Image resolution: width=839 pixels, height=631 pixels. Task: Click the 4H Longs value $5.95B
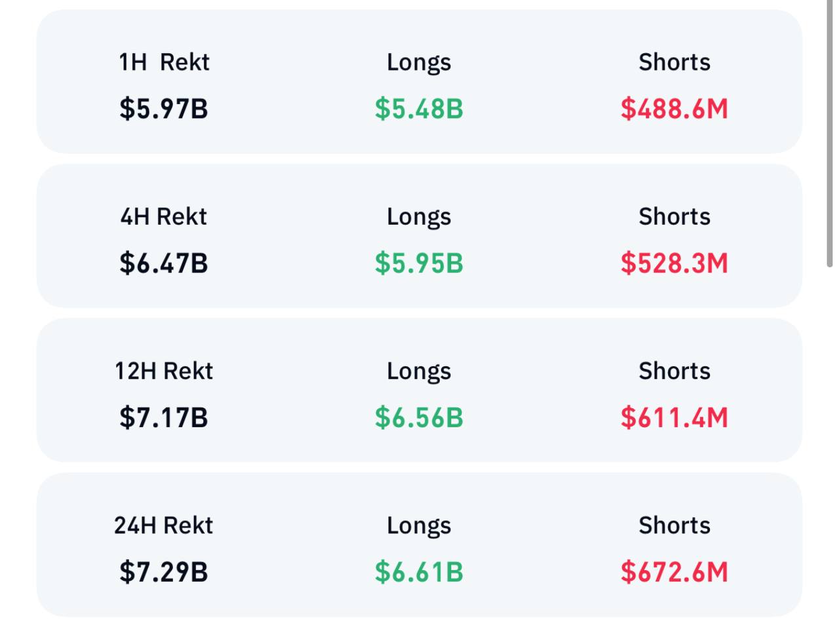(419, 263)
